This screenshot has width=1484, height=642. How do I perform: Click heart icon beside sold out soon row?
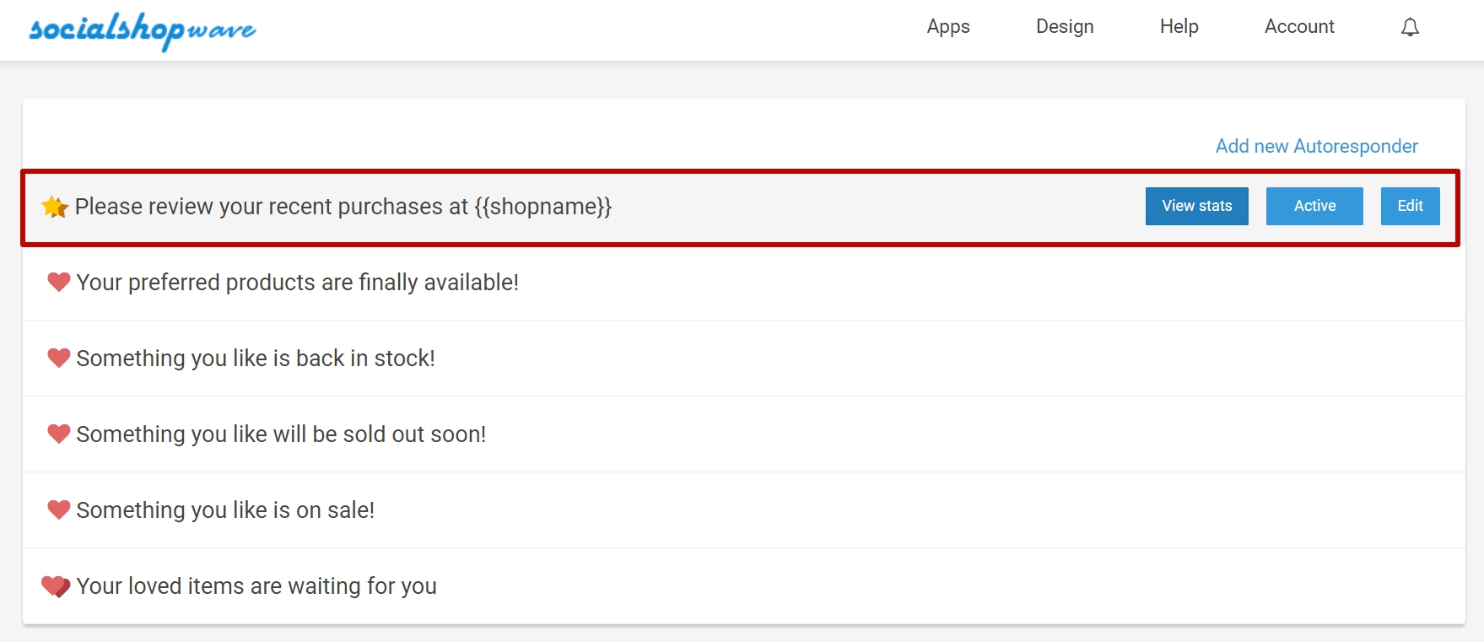59,434
